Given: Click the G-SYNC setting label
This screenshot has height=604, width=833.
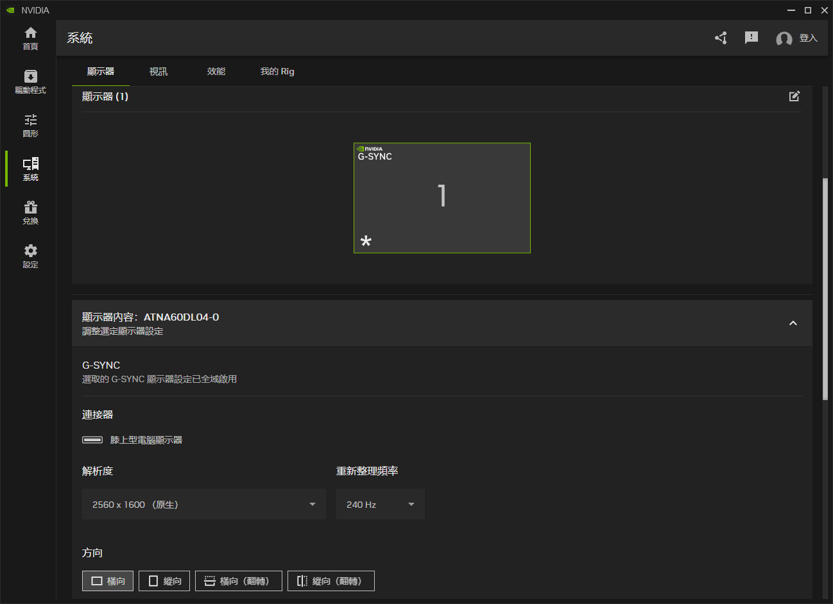Looking at the screenshot, I should [101, 365].
